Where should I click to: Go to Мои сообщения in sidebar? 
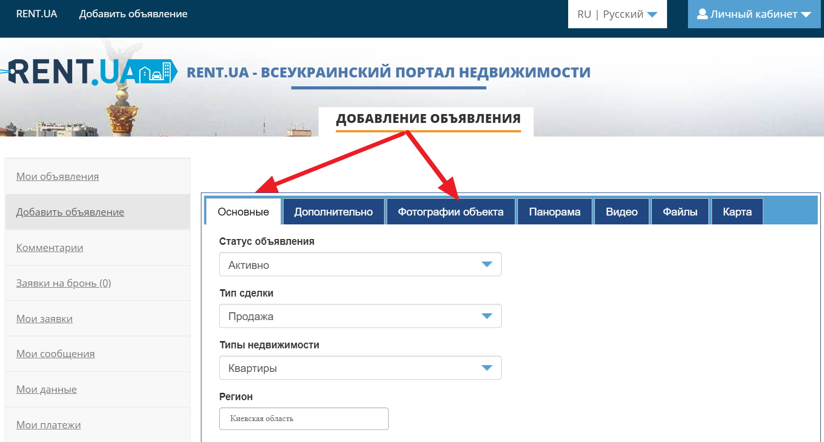[55, 354]
